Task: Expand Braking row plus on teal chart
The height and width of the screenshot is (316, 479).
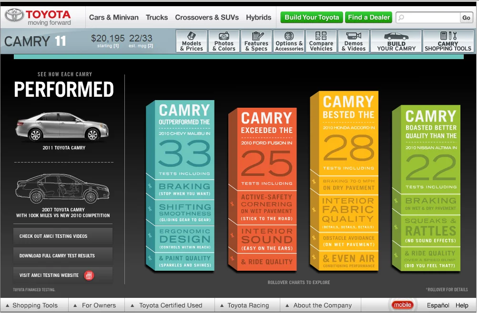Action: (x=150, y=185)
